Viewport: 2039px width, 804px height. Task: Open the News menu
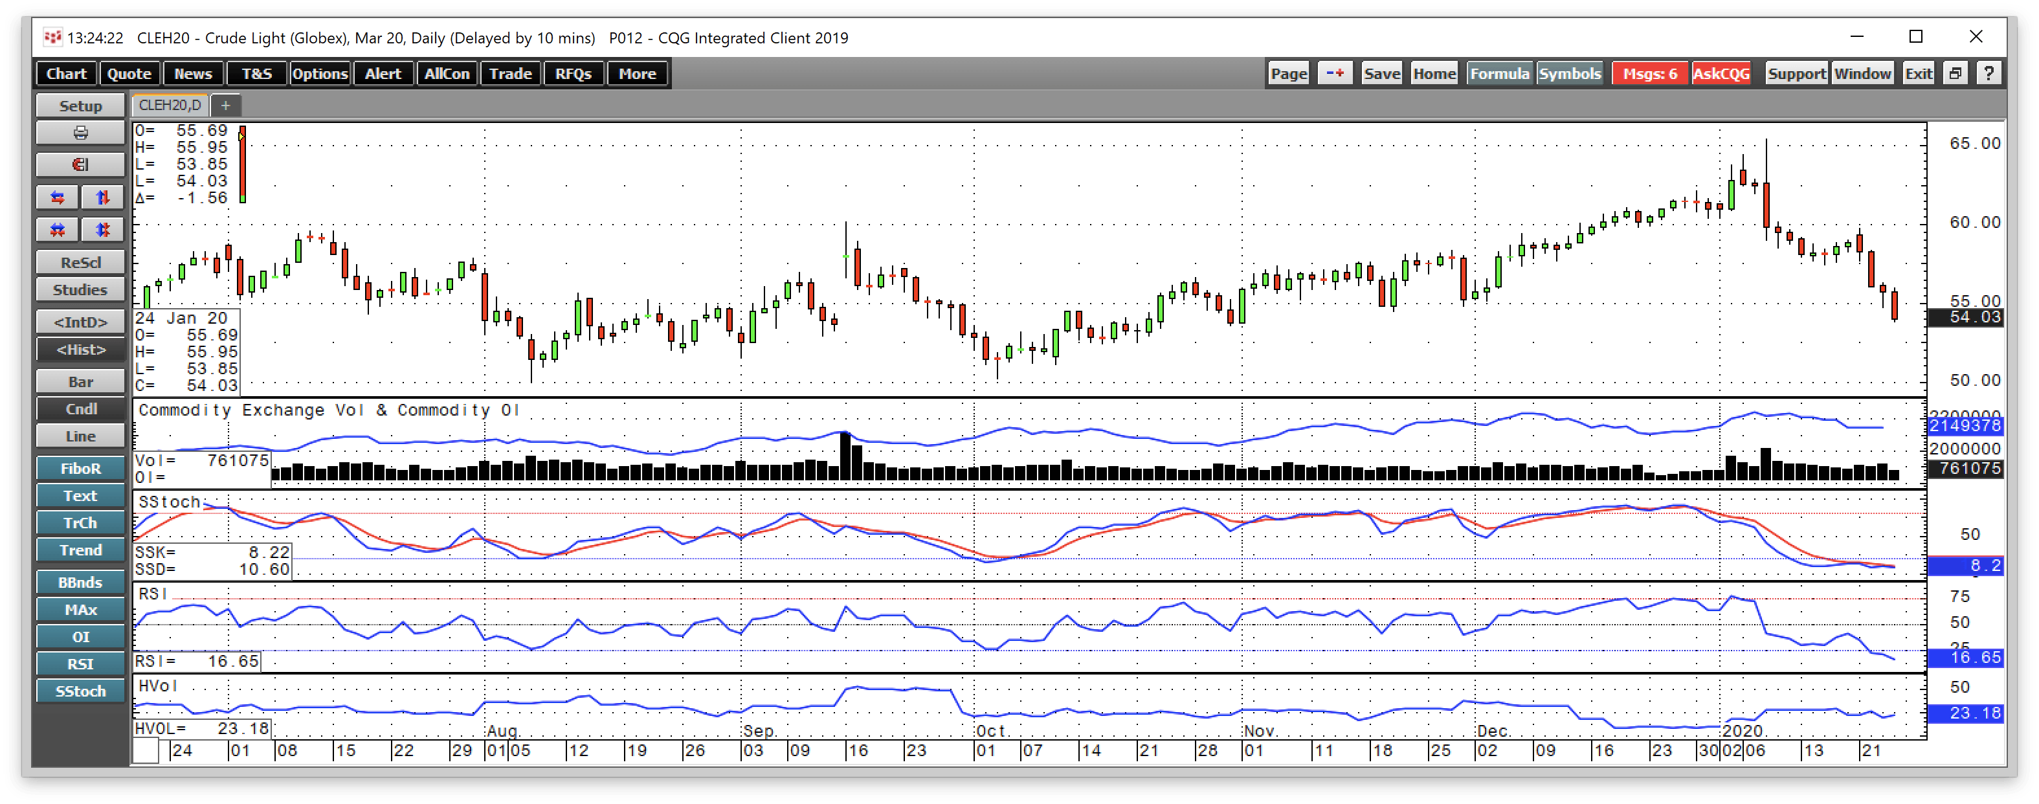[x=193, y=74]
